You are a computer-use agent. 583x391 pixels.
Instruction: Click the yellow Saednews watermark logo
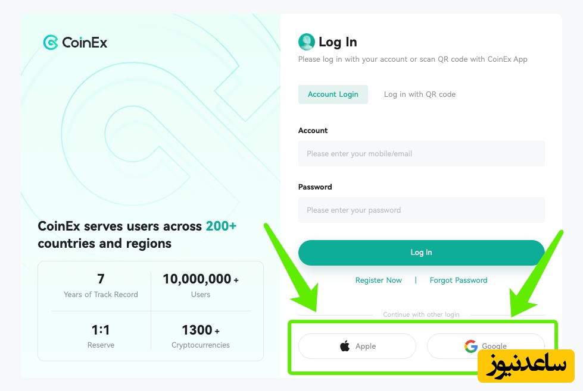[525, 365]
